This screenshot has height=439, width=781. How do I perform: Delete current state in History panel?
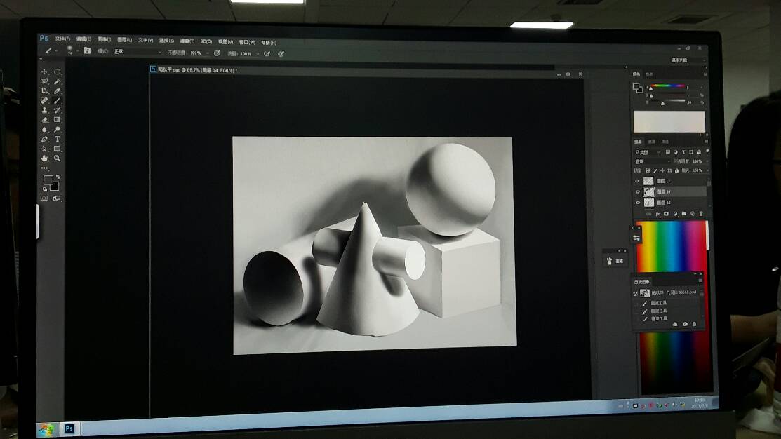(x=694, y=324)
